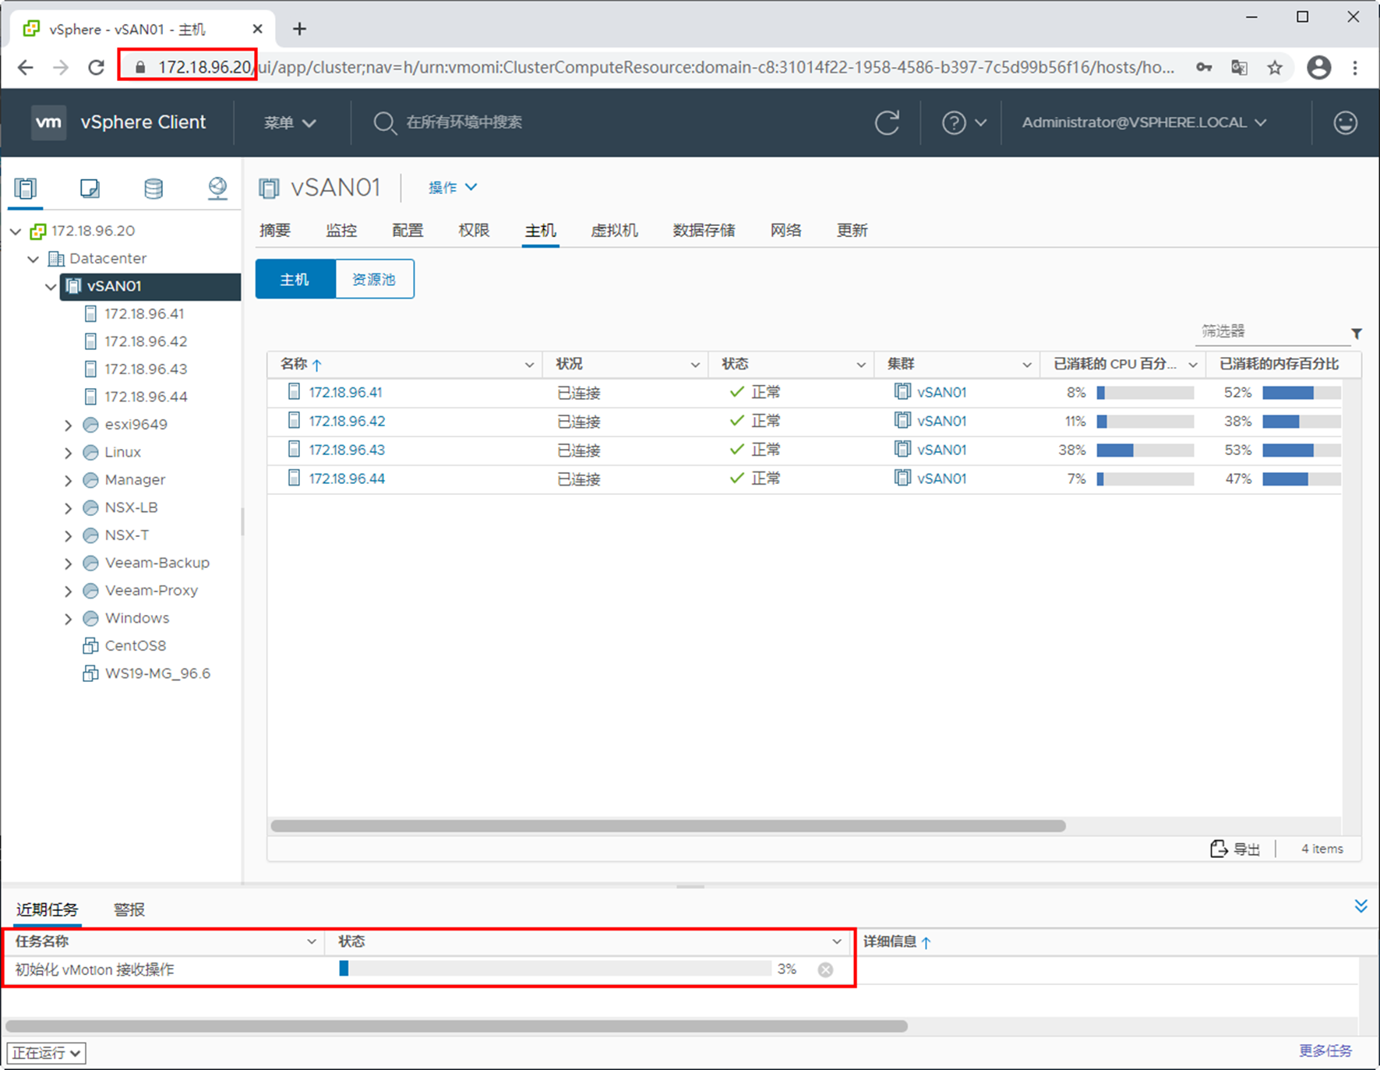The image size is (1380, 1070).
Task: Expand the esxi9649 resource pool
Action: pyautogui.click(x=69, y=425)
